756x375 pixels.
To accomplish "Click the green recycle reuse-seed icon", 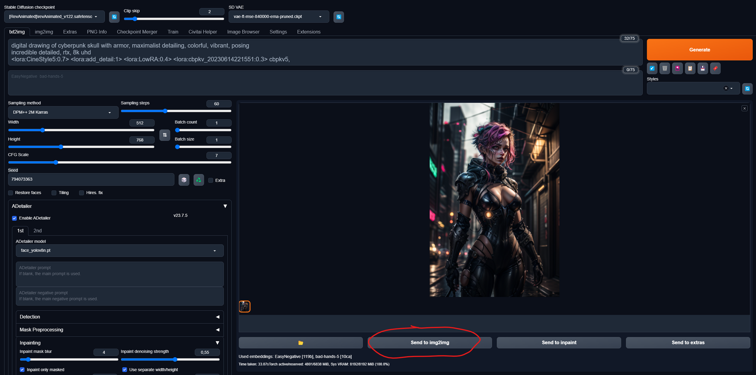I will [x=199, y=180].
